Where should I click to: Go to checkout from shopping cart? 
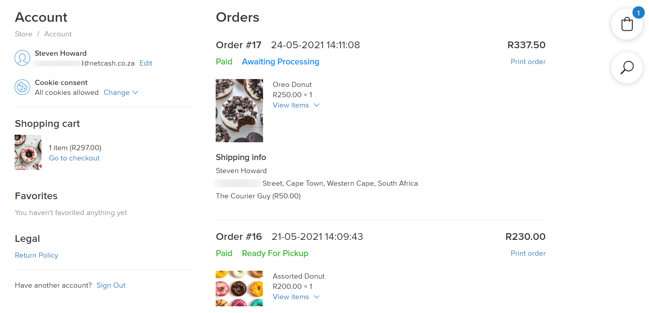(74, 158)
